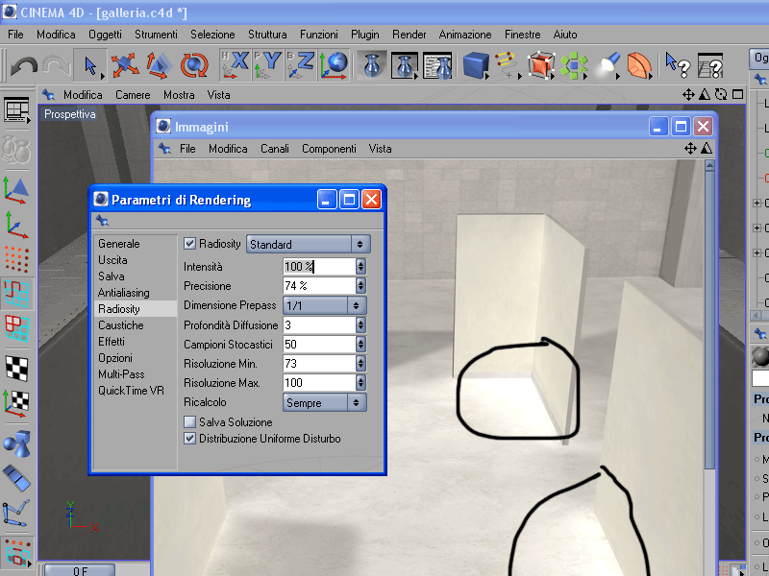The image size is (769, 576).
Task: Toggle the Radiosity checkbox
Action: (189, 244)
